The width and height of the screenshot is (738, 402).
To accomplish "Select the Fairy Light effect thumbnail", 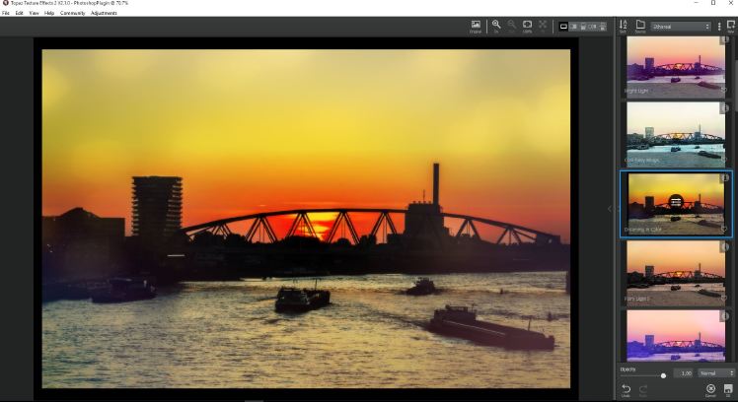I will click(676, 274).
